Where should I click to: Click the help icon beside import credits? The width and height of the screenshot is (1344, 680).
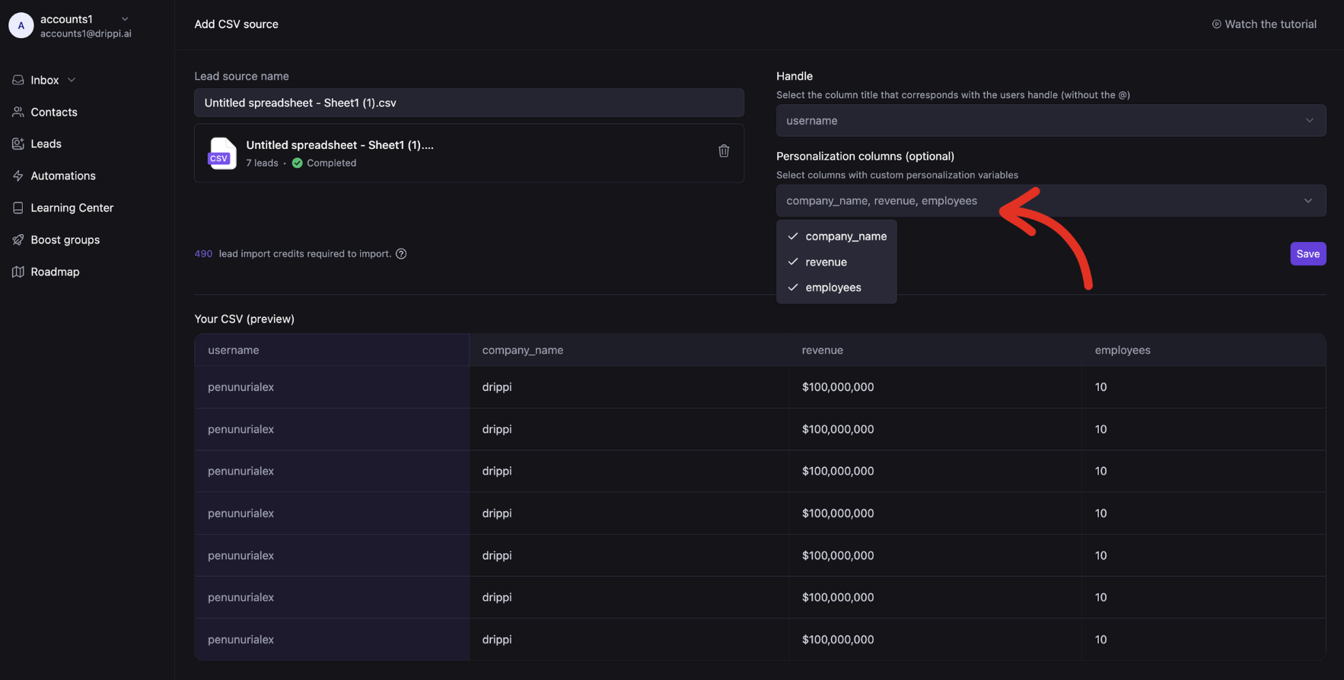pyautogui.click(x=401, y=254)
